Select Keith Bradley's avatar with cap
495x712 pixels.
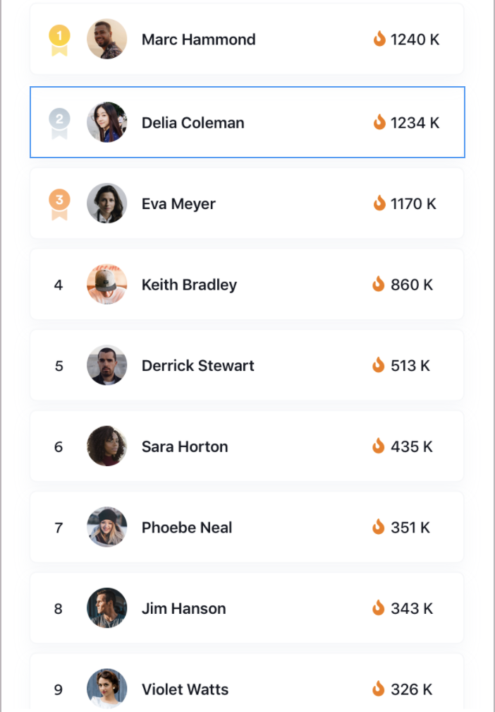[x=107, y=284]
